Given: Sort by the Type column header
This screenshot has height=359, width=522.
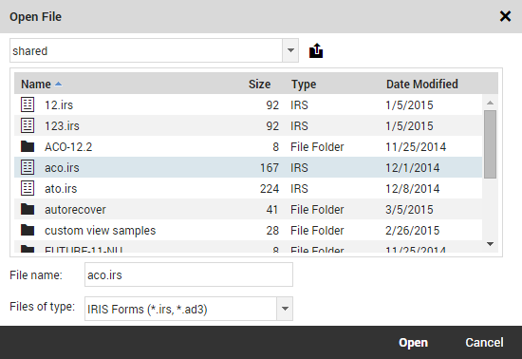Looking at the screenshot, I should pyautogui.click(x=304, y=84).
